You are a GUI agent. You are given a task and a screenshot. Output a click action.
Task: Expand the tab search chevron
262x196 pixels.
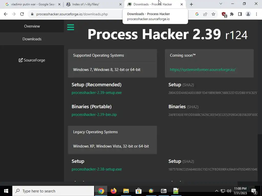[221, 4]
